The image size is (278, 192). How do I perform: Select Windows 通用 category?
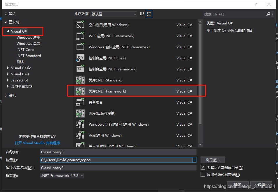pyautogui.click(x=28, y=38)
